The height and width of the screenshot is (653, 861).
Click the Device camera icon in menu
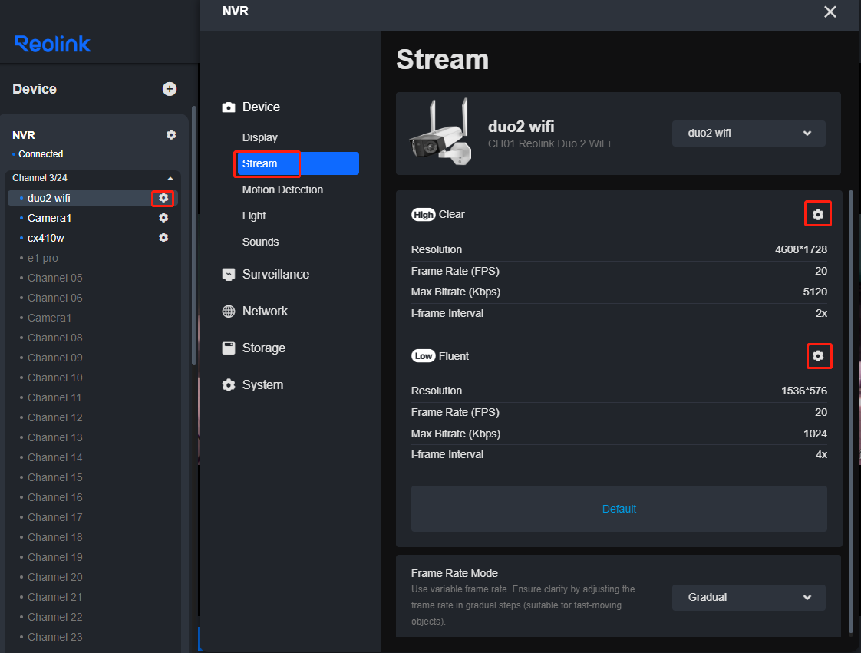(x=229, y=107)
